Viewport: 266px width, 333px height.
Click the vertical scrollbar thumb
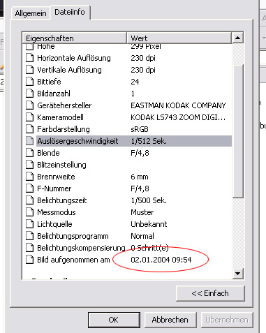pyautogui.click(x=237, y=131)
